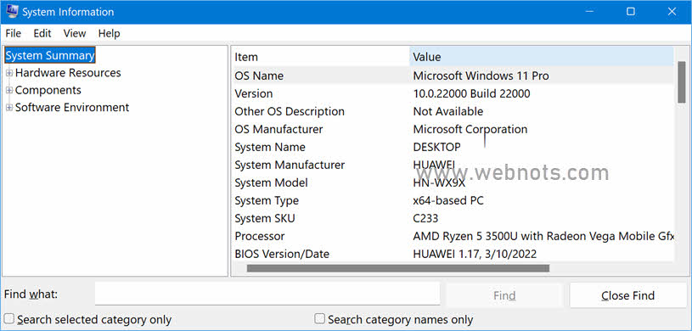Click the horizontal scrollbar thumb
The height and width of the screenshot is (331, 692).
click(x=398, y=268)
